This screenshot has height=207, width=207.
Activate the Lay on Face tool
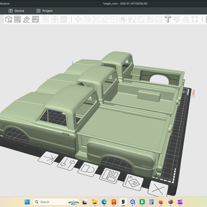point(105,19)
